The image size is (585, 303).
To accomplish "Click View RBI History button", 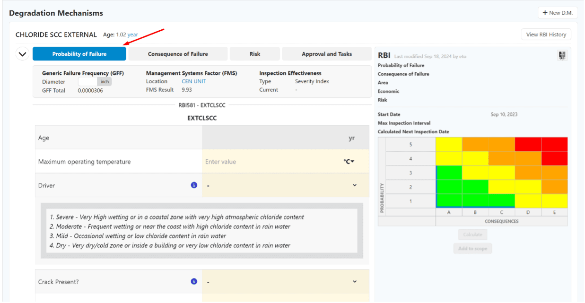I will click(x=546, y=35).
